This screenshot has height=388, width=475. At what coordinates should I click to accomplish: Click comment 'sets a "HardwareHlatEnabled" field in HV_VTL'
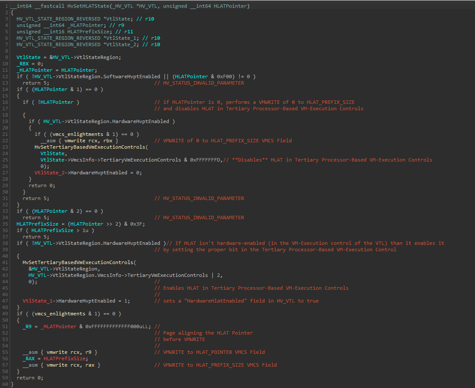[x=237, y=301]
